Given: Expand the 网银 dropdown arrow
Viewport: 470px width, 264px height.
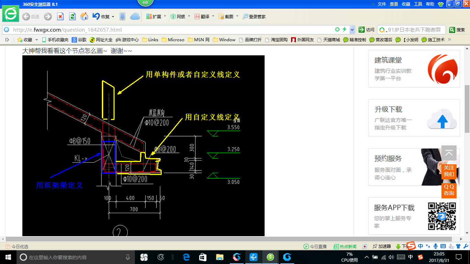Looking at the screenshot, I should pos(189,16).
